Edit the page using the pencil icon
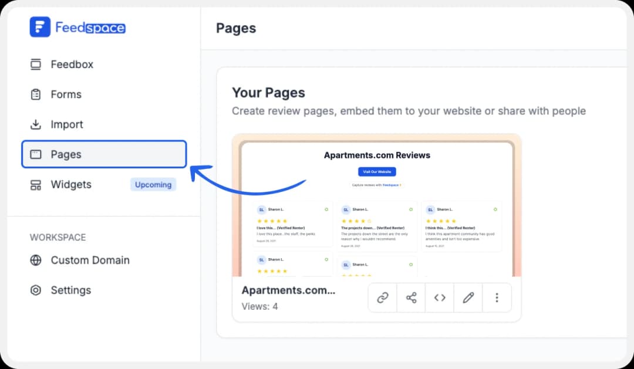 468,297
